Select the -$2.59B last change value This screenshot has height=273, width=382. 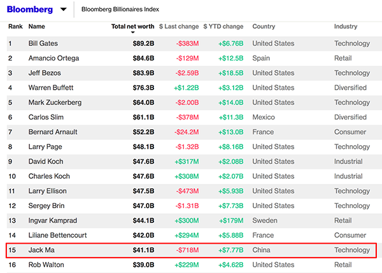click(187, 73)
